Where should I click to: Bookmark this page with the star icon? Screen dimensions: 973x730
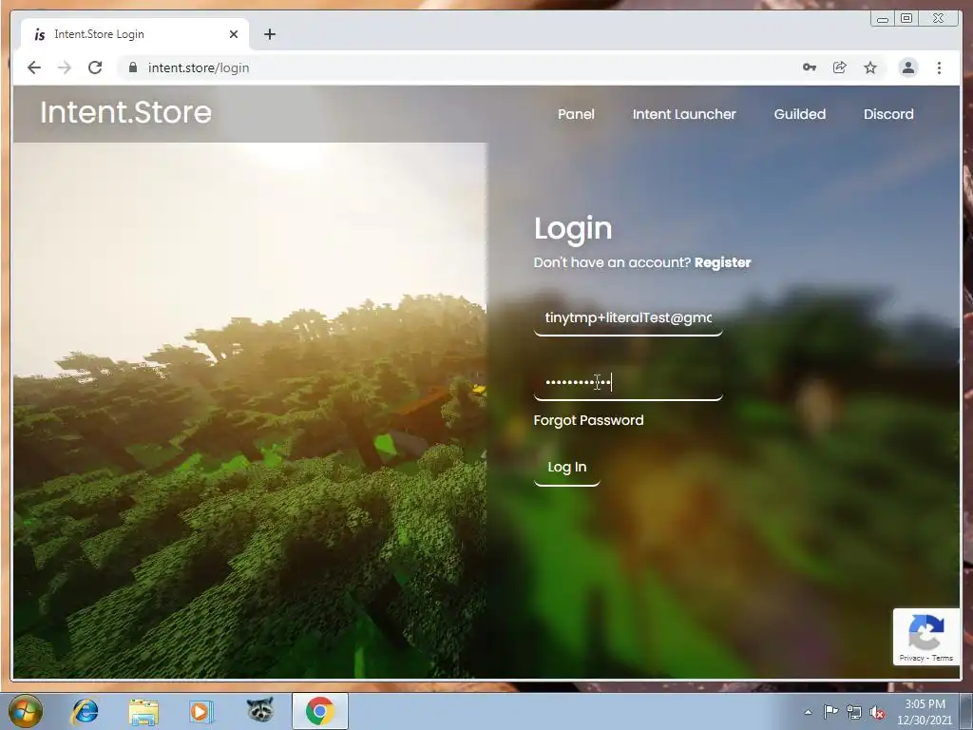870,67
